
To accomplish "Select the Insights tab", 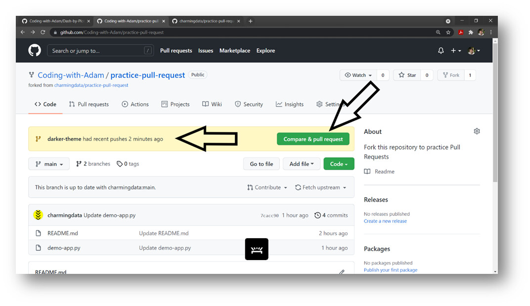I will click(x=290, y=104).
